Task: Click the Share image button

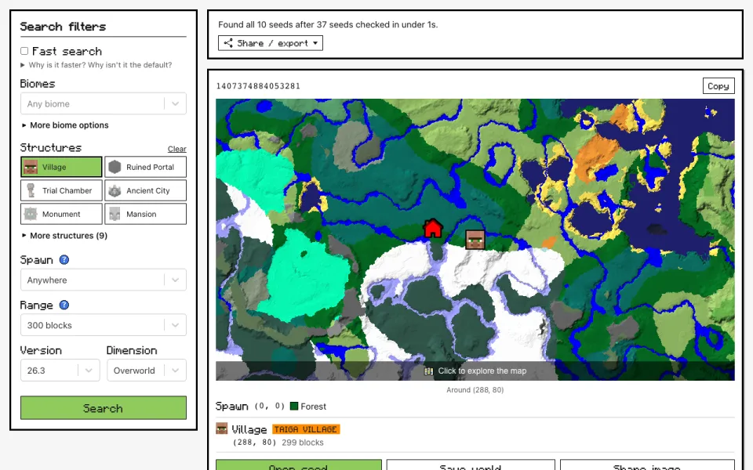Action: pos(647,465)
